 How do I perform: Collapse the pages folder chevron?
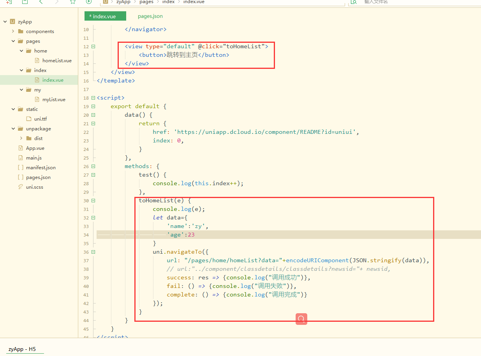coord(13,41)
